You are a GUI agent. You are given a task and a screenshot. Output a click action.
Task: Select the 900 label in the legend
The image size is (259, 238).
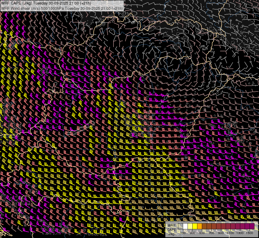pos(221,233)
